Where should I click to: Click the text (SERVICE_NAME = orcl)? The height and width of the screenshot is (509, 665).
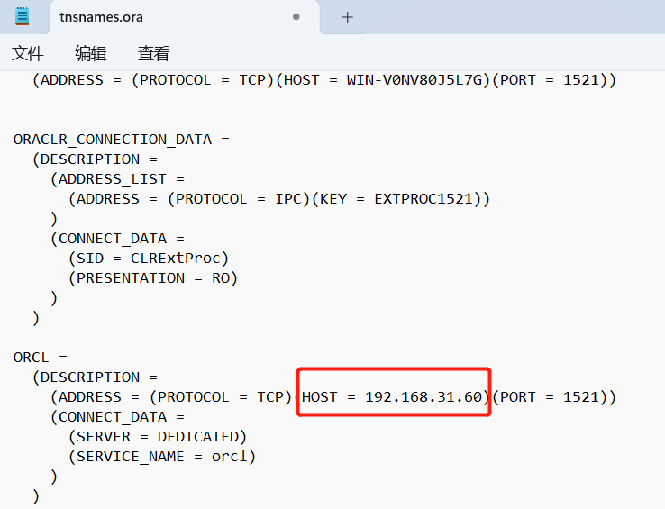coord(162,457)
